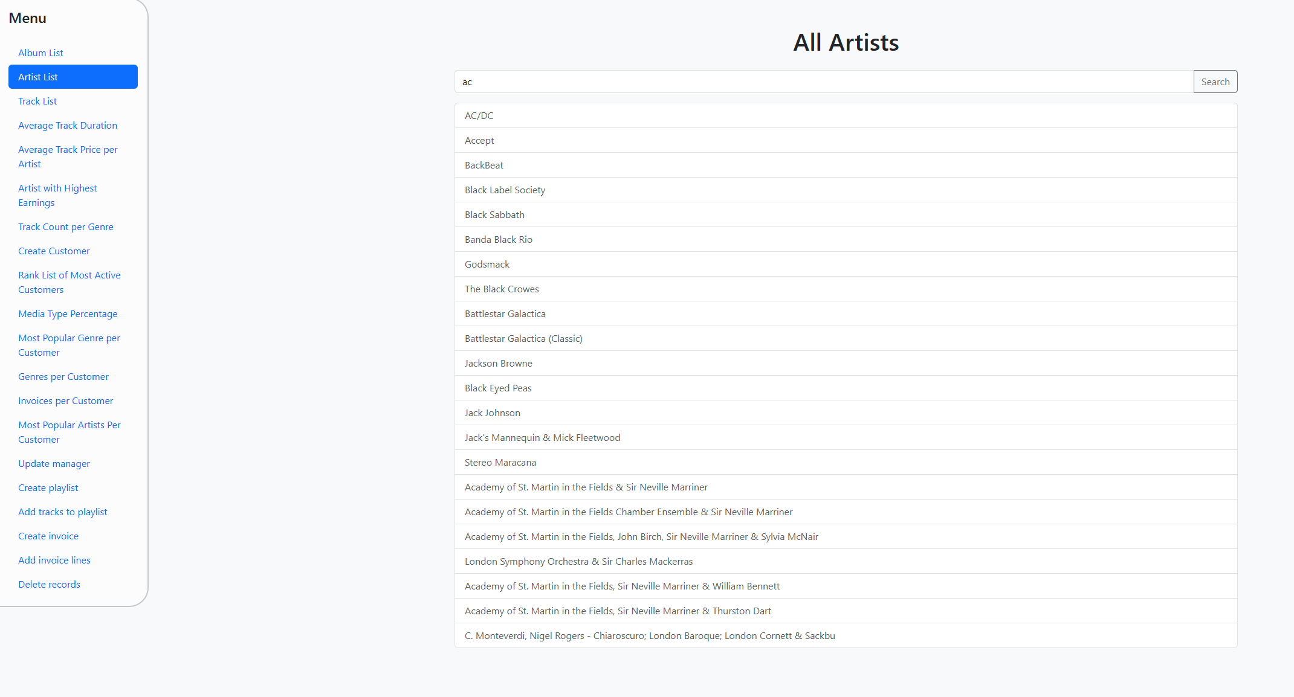Go to Genres per Customer
This screenshot has height=697, width=1294.
click(63, 376)
